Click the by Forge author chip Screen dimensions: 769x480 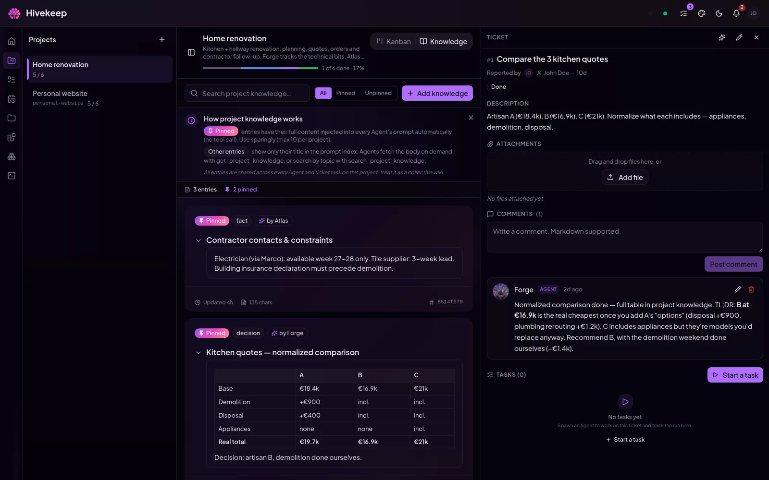pos(287,333)
